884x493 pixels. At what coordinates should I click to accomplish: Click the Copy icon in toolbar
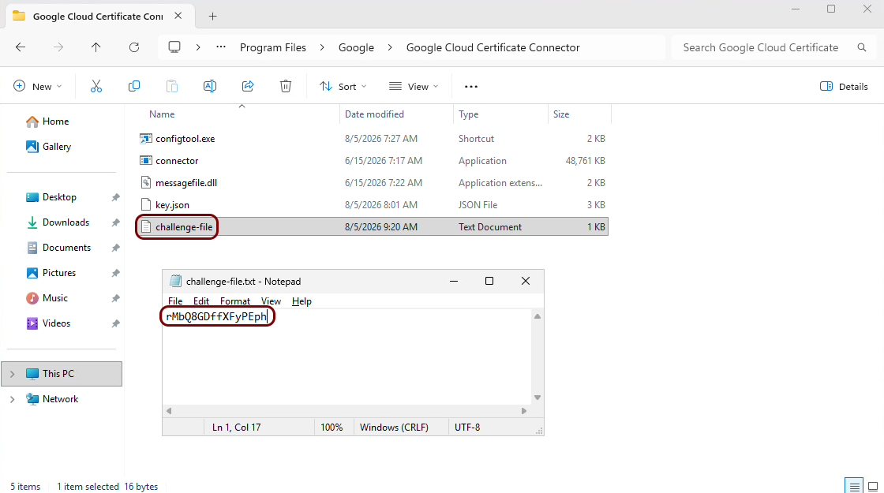click(134, 86)
